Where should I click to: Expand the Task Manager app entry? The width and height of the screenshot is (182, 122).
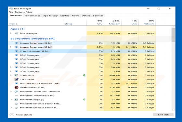[11, 33]
